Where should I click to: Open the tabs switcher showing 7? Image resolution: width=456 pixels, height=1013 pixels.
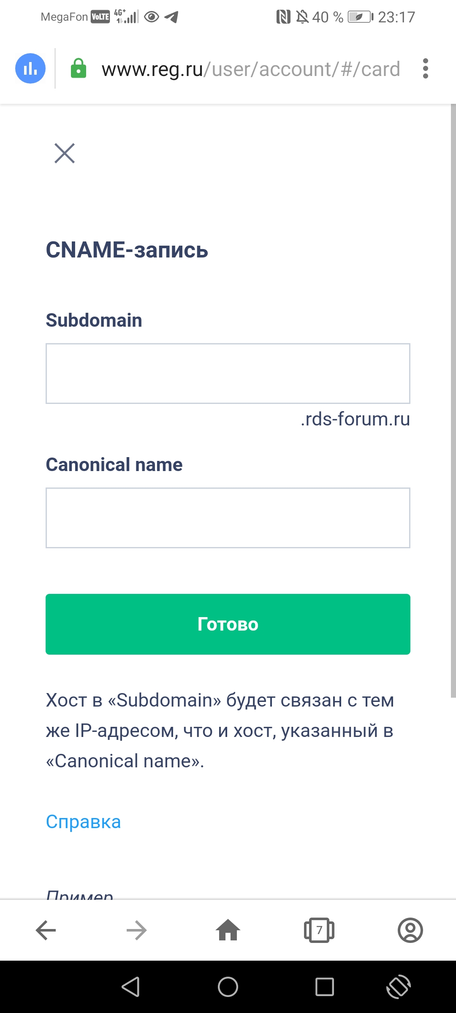click(319, 930)
